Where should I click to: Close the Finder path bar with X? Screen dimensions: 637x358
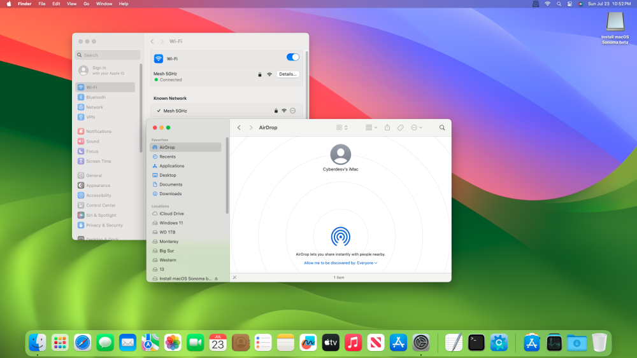[x=234, y=277]
